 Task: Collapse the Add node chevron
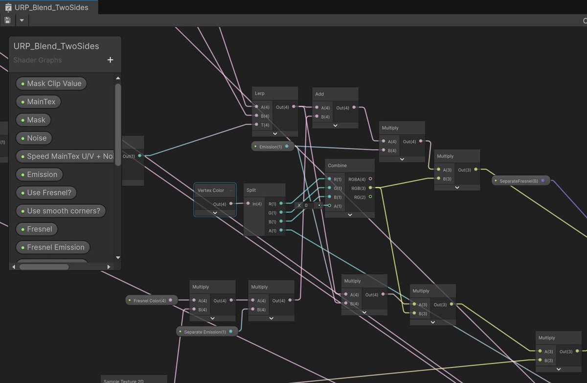335,125
